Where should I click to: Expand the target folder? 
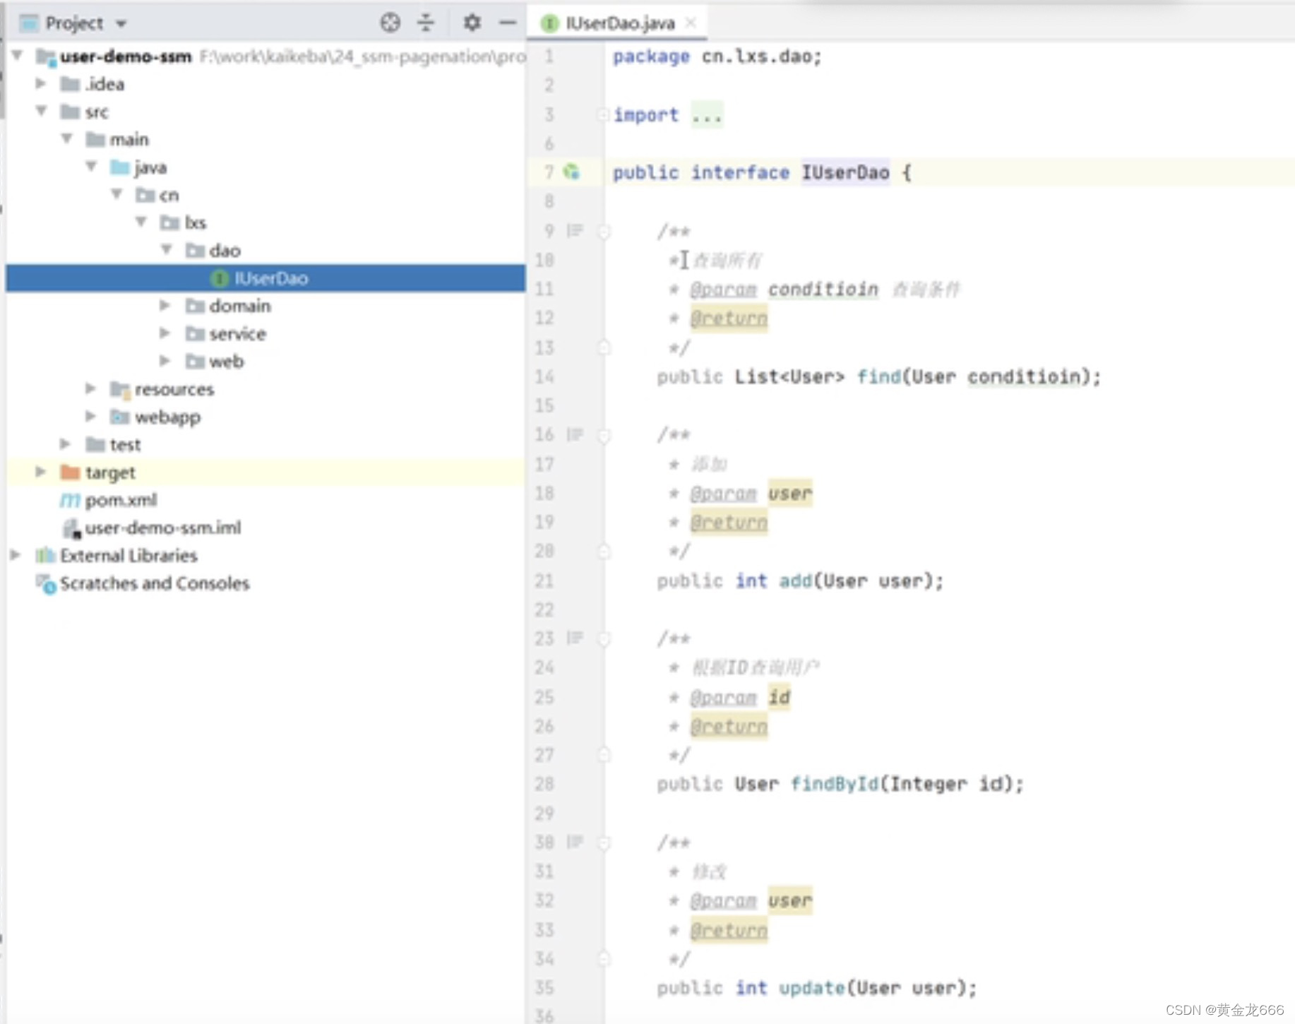(x=41, y=472)
